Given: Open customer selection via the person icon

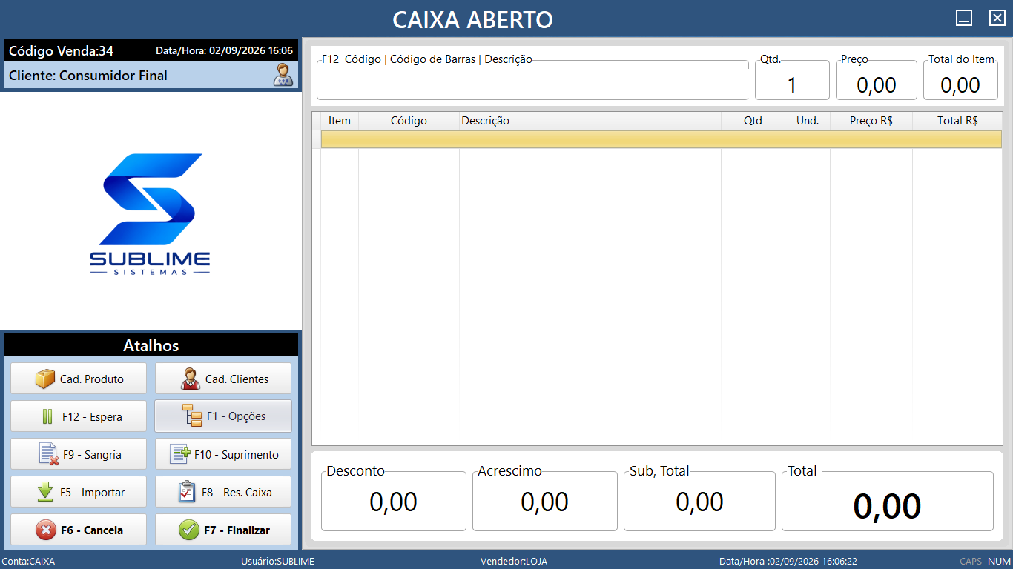Looking at the screenshot, I should click(283, 75).
